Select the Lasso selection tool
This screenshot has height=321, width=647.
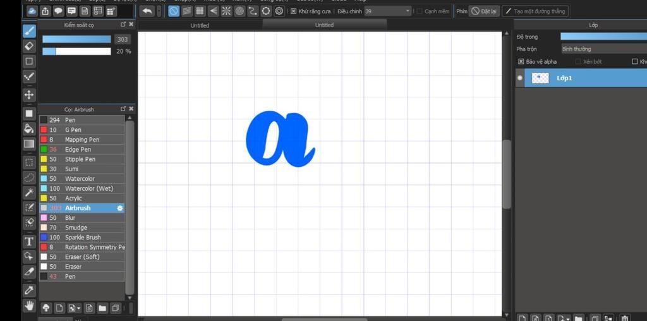pos(29,178)
